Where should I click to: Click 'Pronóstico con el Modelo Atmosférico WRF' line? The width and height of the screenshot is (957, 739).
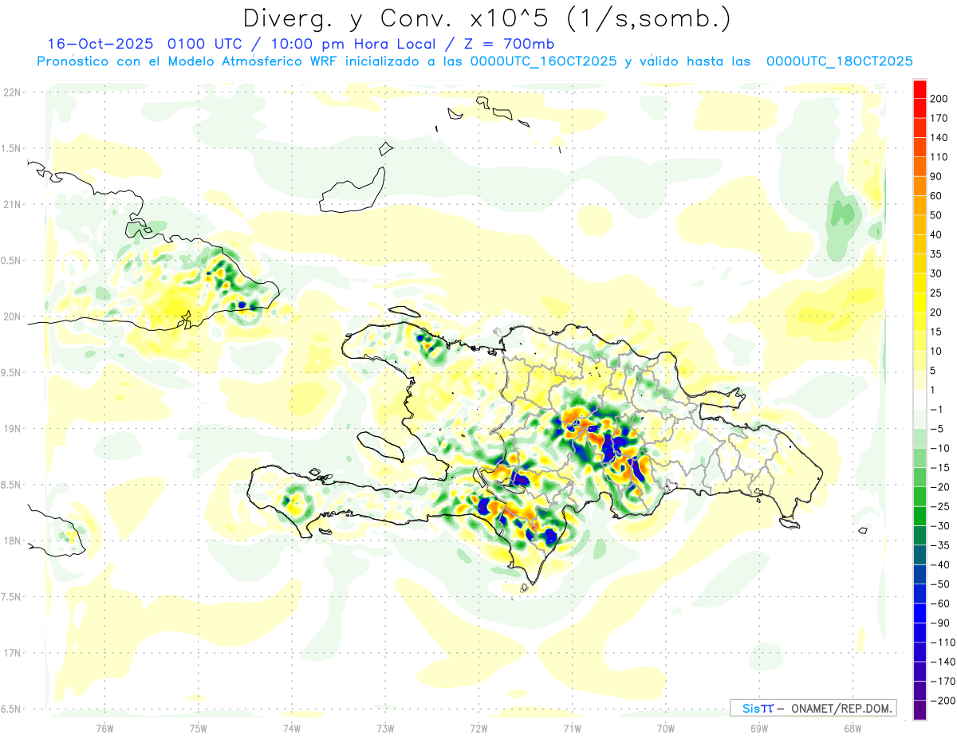pos(188,61)
